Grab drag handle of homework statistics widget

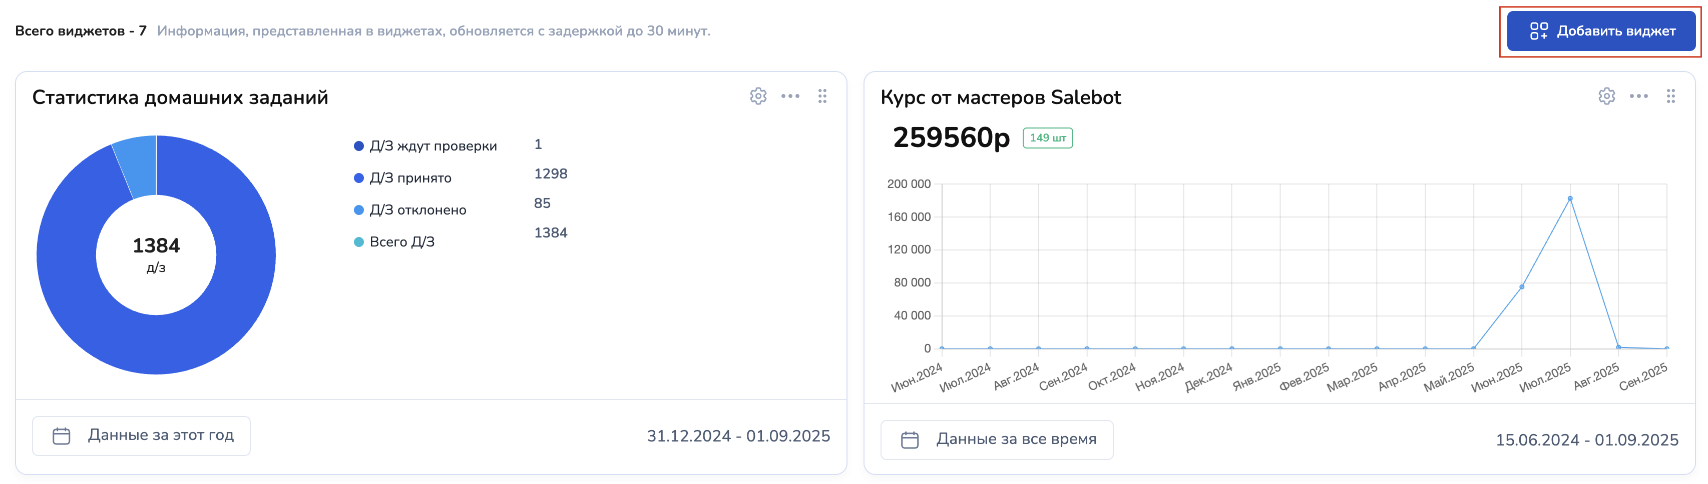[822, 96]
